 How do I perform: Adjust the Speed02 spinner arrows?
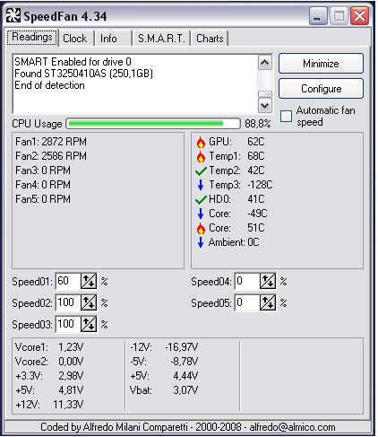coord(89,302)
